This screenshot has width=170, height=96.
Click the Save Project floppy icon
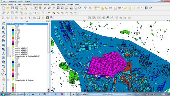coord(12,8)
